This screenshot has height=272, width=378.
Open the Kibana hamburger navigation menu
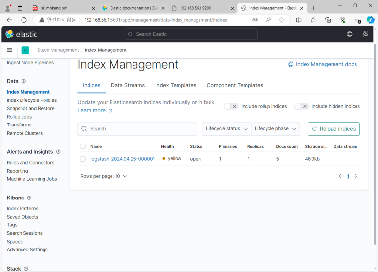9,50
